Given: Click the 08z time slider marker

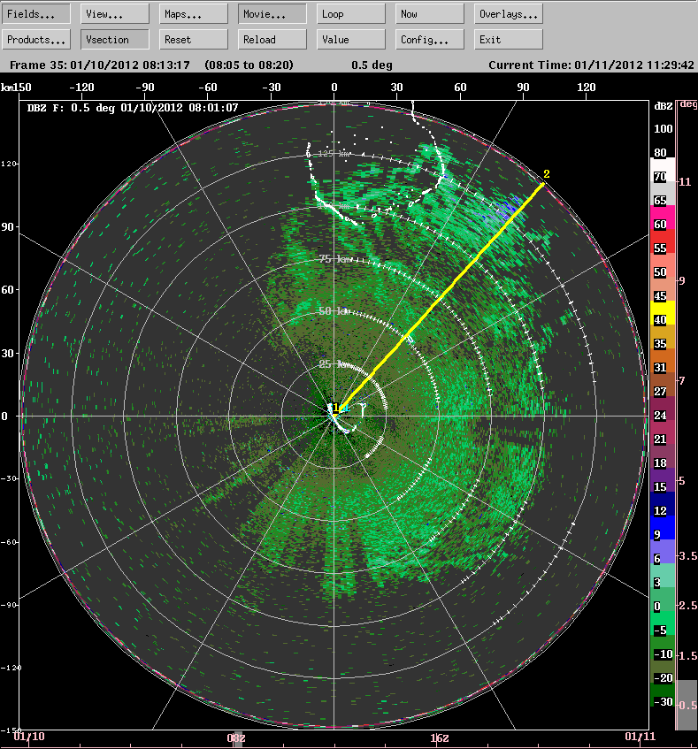Looking at the screenshot, I should pyautogui.click(x=236, y=738).
